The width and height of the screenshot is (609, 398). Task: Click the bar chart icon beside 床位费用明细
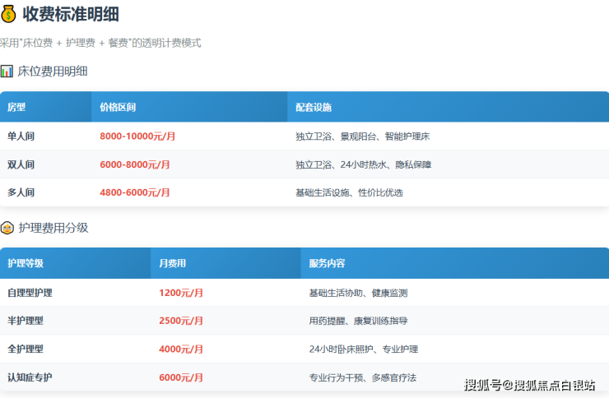click(7, 72)
